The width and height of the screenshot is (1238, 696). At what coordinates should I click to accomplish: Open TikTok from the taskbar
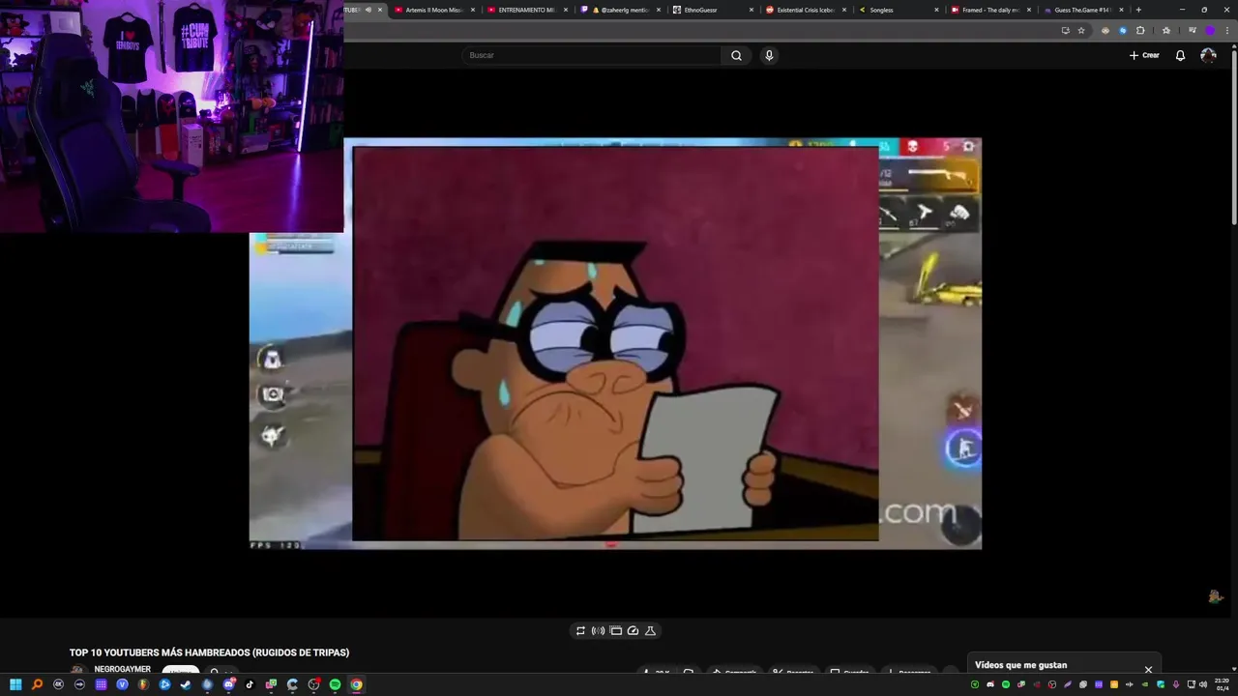pyautogui.click(x=250, y=684)
